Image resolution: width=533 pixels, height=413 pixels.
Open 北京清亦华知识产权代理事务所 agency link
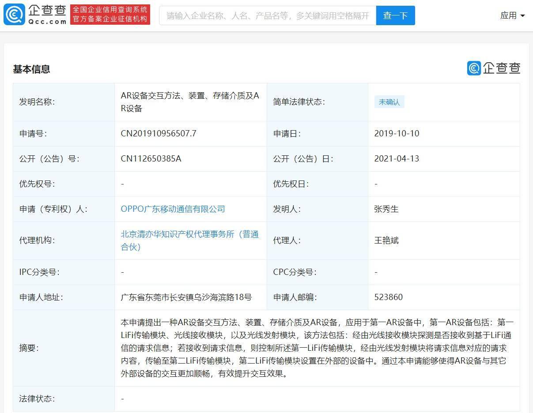(x=190, y=240)
